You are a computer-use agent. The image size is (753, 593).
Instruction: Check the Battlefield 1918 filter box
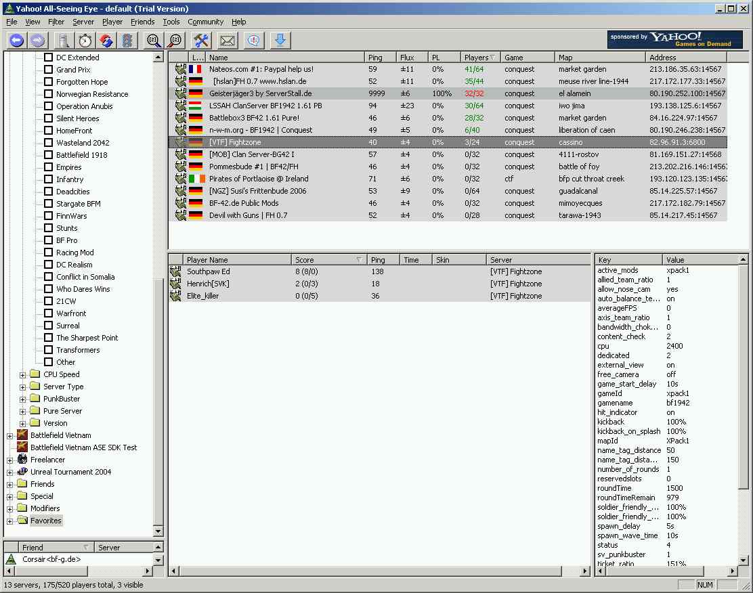coord(48,154)
